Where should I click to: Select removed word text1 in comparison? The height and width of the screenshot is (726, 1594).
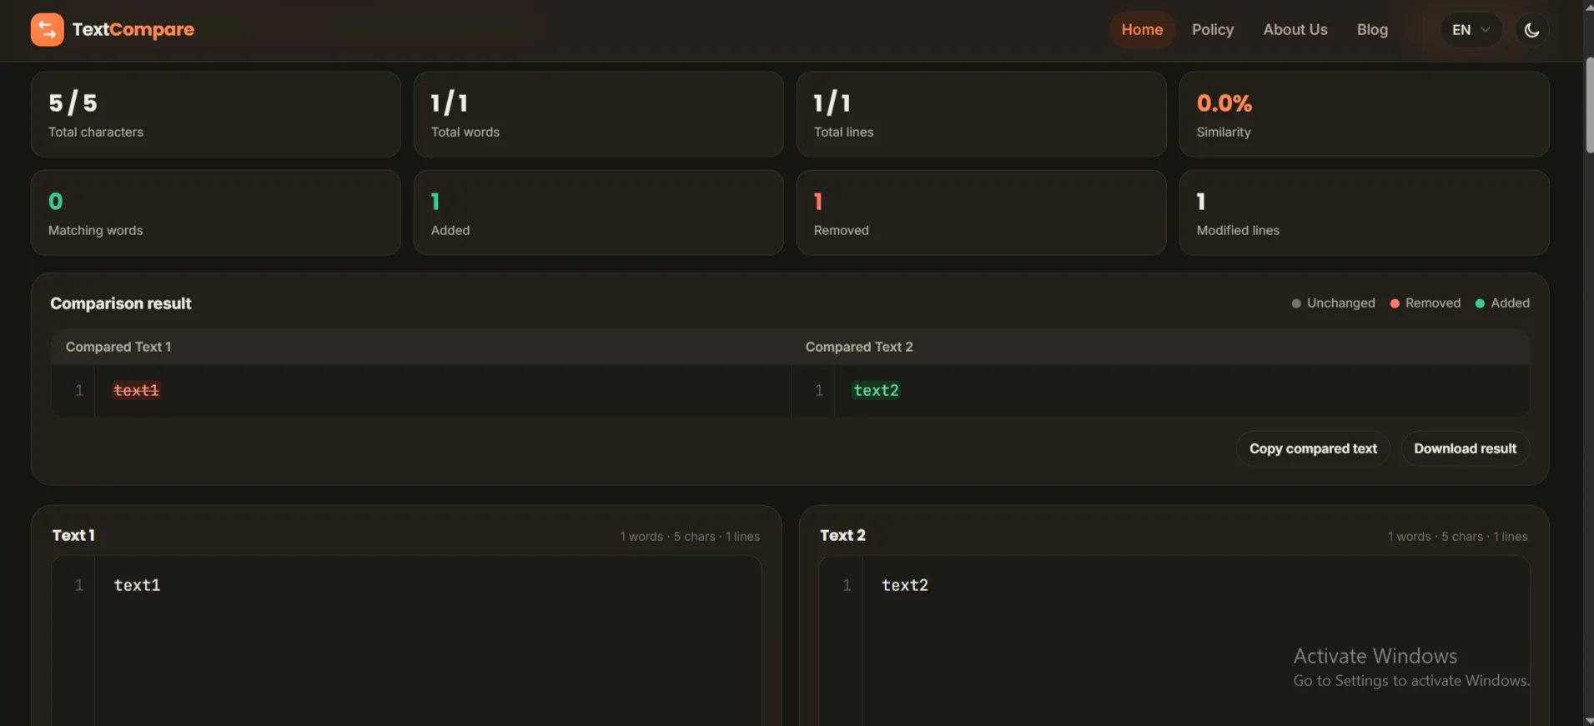pyautogui.click(x=136, y=390)
